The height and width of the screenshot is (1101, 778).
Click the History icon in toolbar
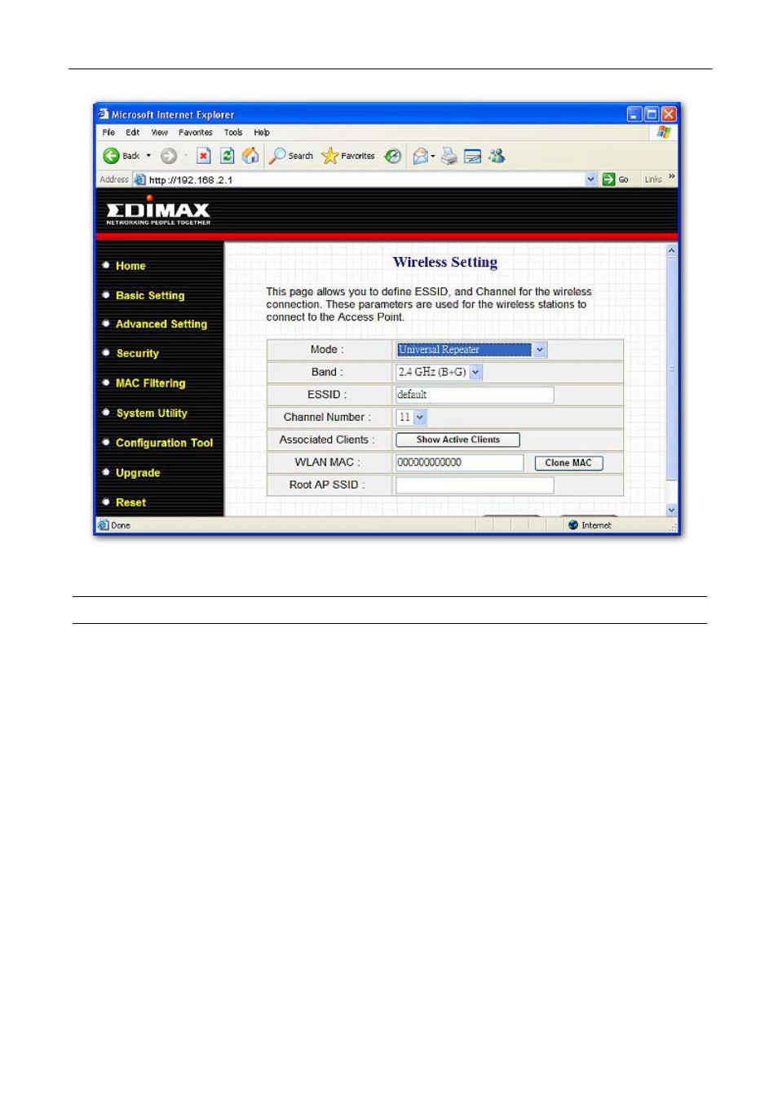pyautogui.click(x=393, y=156)
